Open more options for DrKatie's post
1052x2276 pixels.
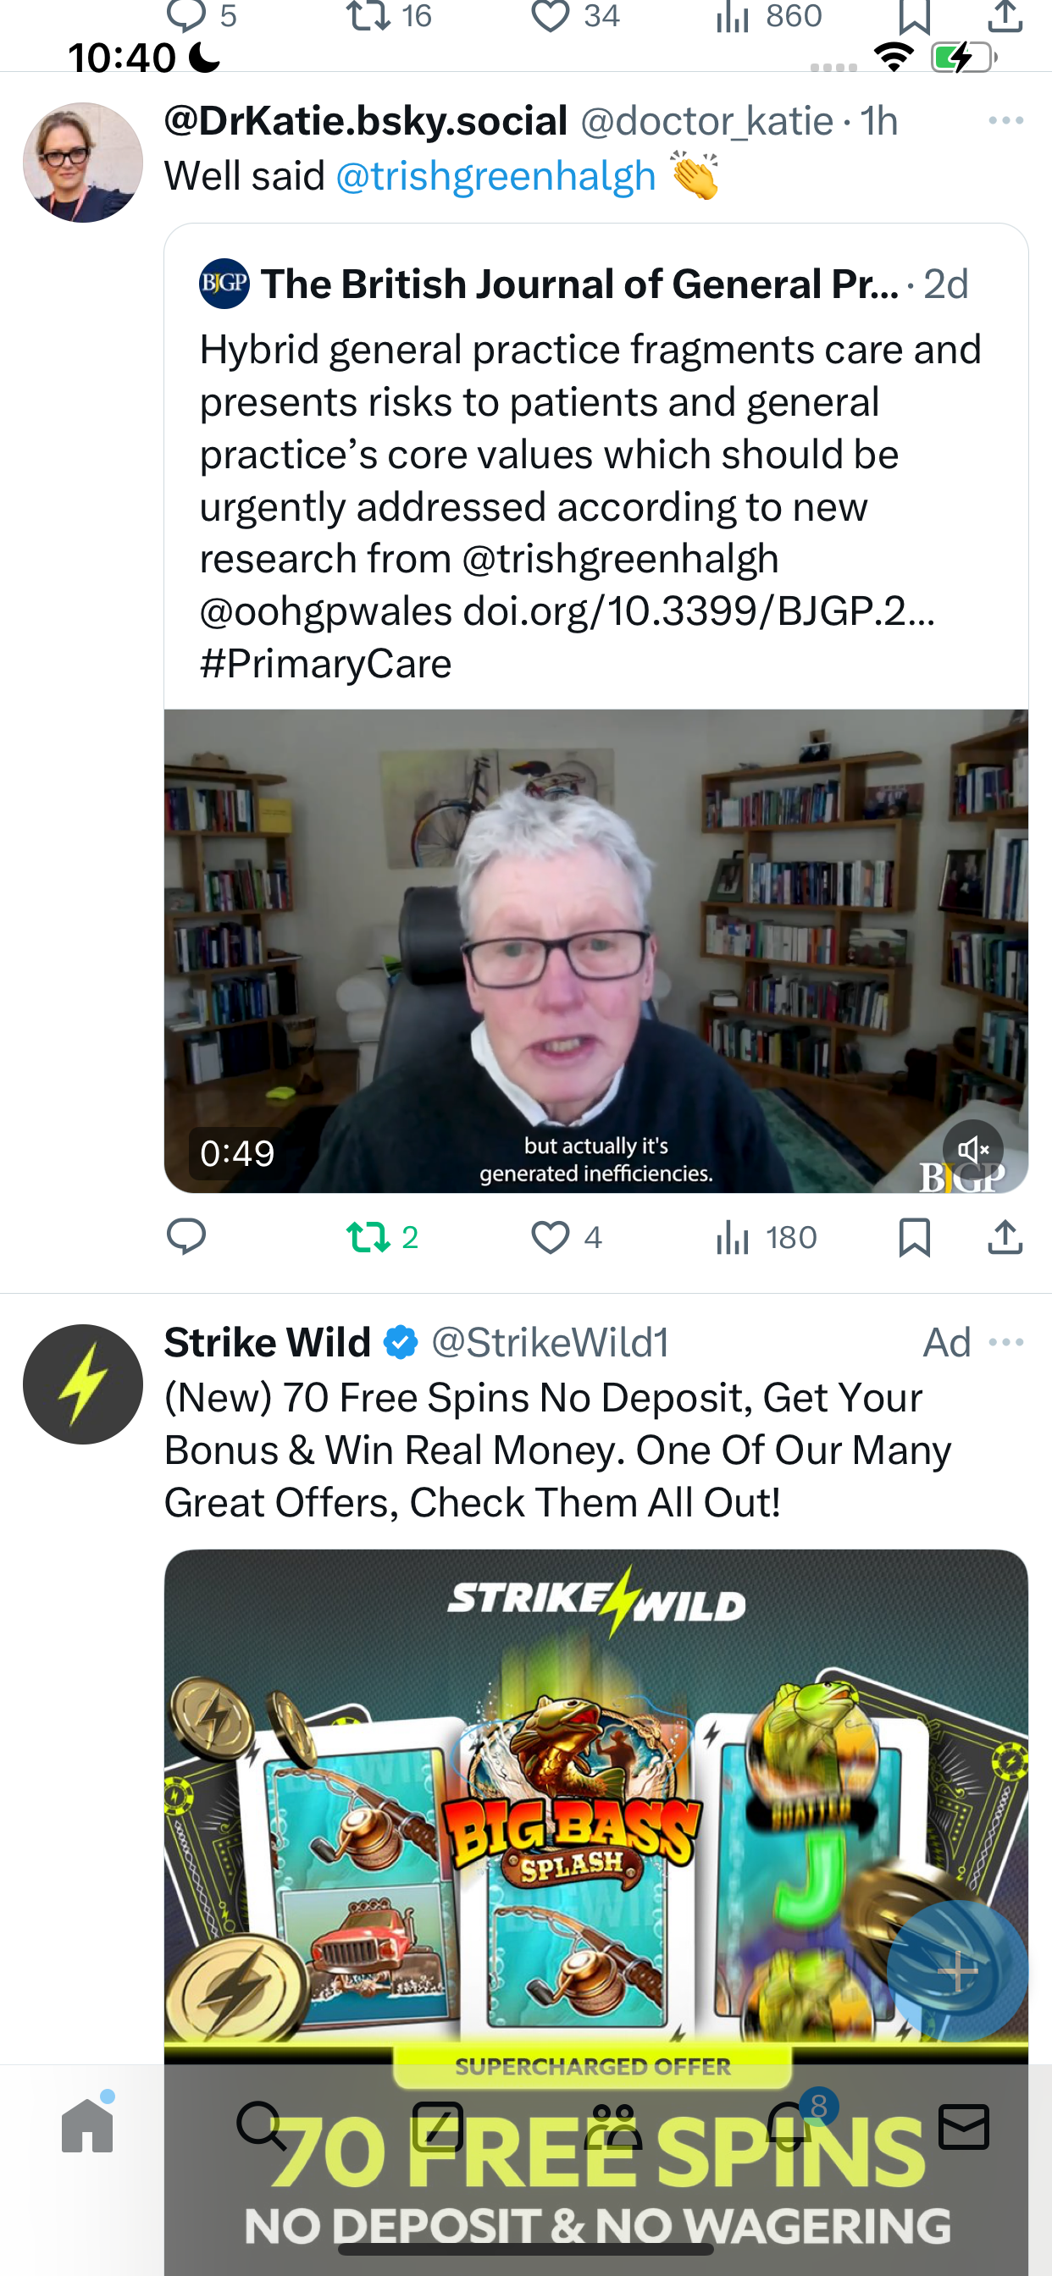click(x=1006, y=120)
